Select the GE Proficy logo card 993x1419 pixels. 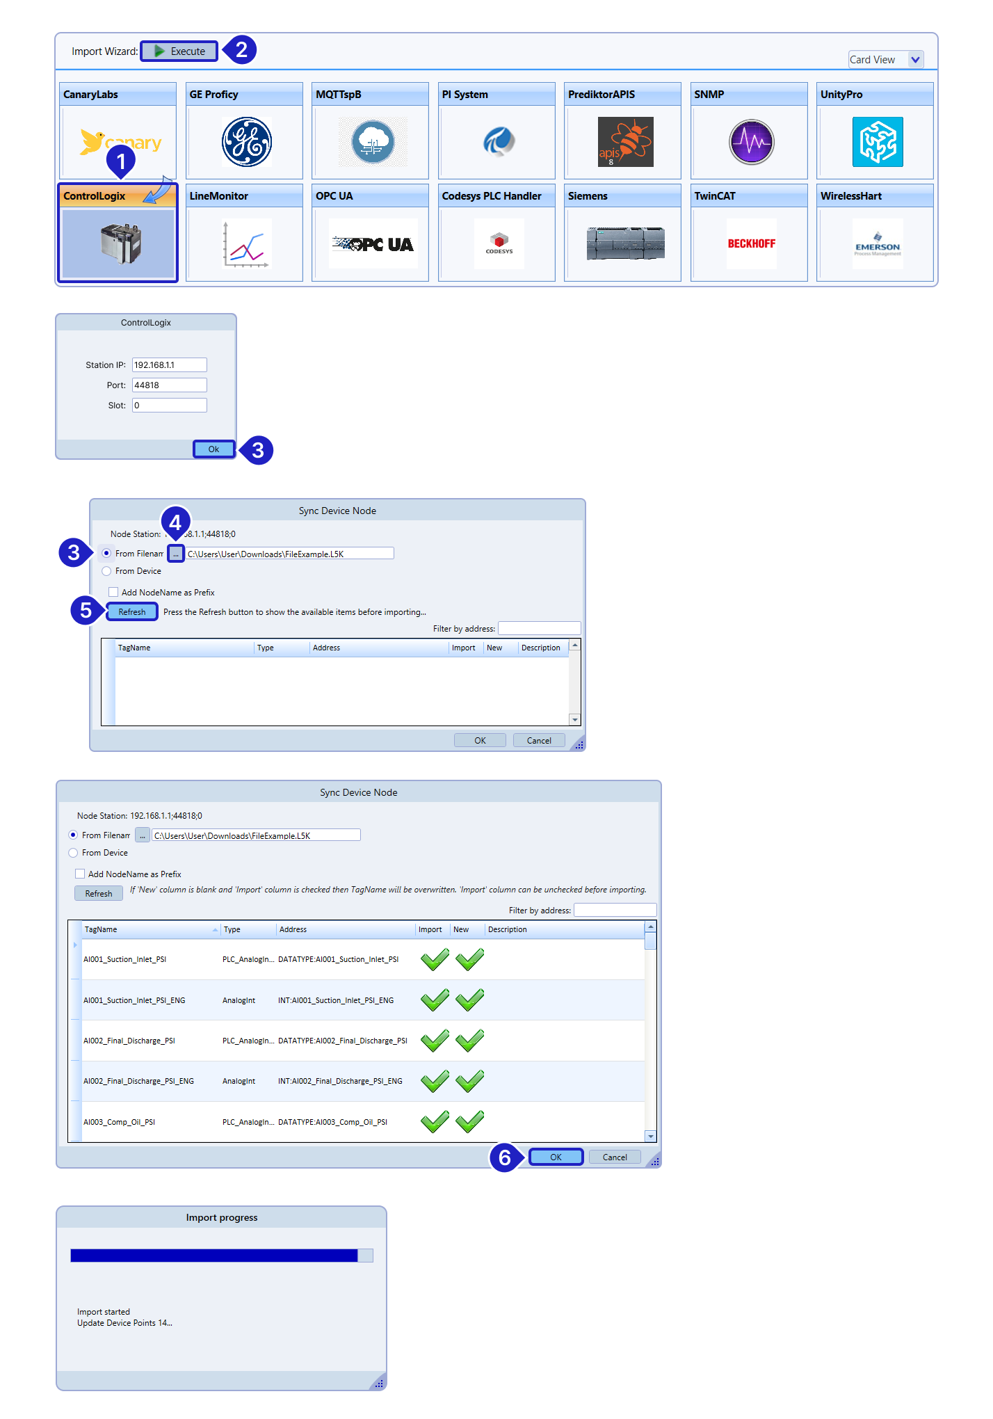click(x=246, y=142)
